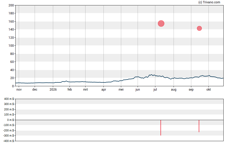228x145 pixels.
Task: Click the 400 m.$ axis label
Action: [x=9, y=99]
